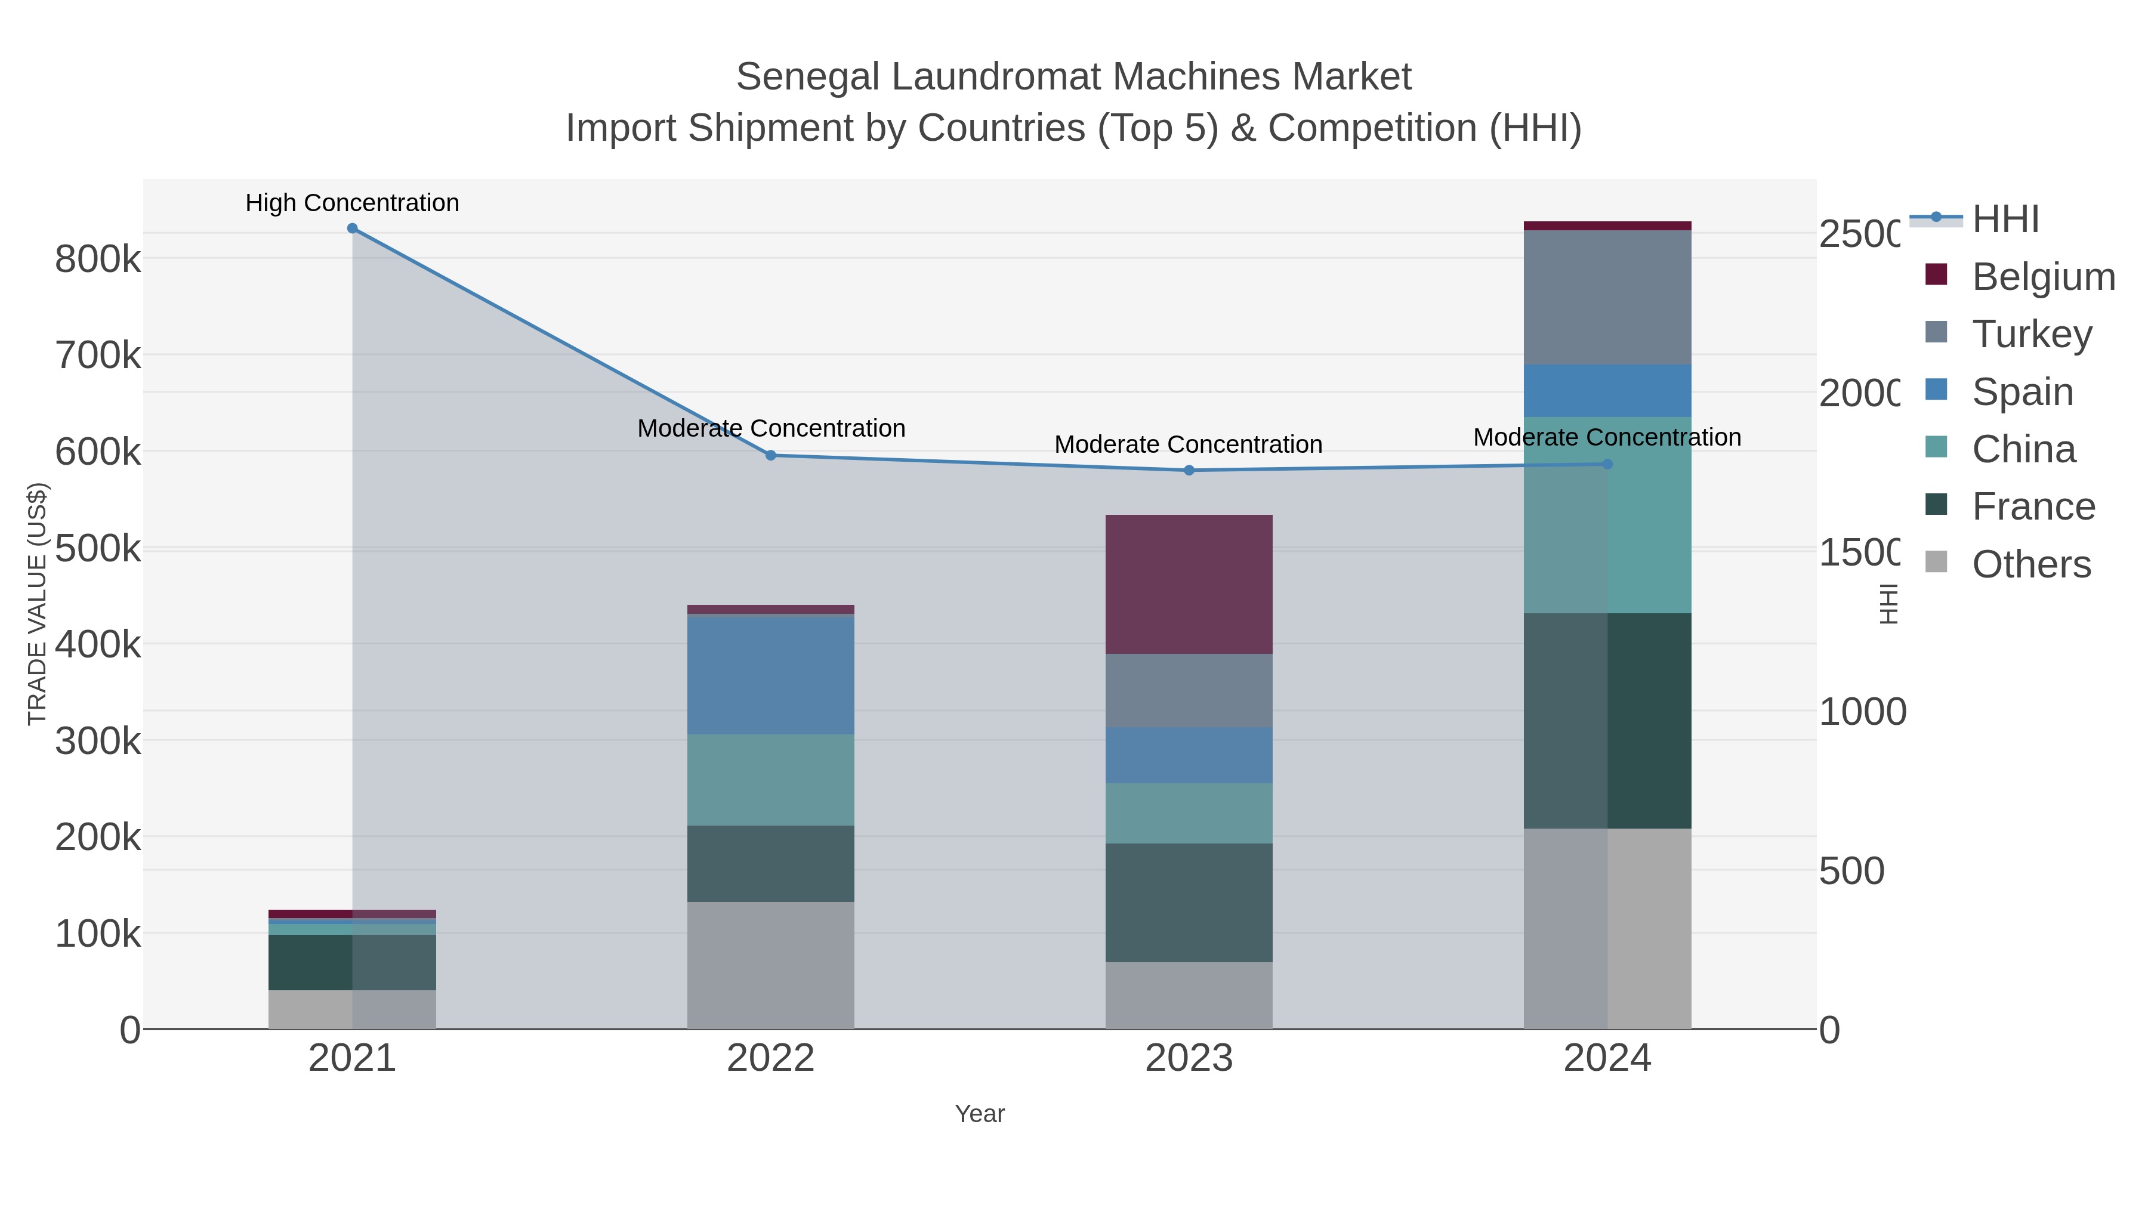Select the Spain segment of 2023 bar
The image size is (2148, 1208).
[1189, 755]
